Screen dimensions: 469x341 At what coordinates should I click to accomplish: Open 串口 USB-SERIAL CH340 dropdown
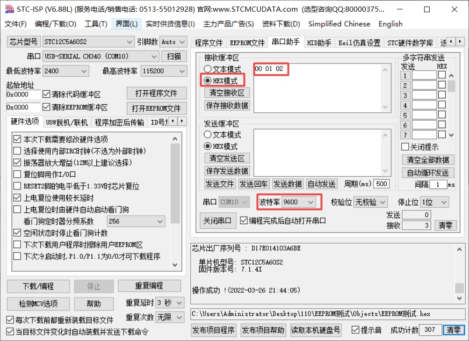point(101,56)
